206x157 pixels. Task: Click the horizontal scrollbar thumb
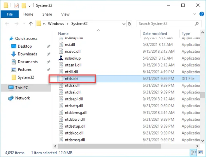[x=110, y=146]
